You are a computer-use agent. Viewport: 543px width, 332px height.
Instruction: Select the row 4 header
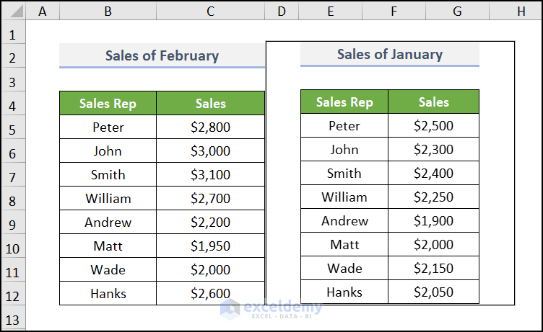click(x=14, y=106)
